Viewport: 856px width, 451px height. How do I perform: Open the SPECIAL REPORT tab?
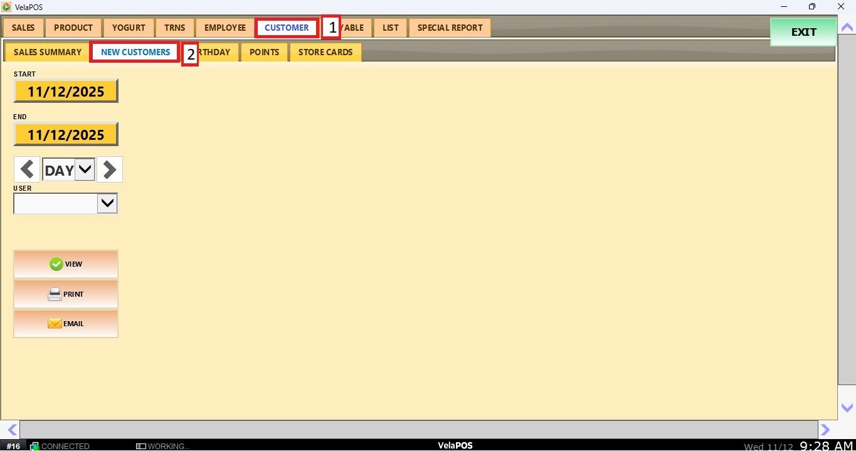pos(450,28)
